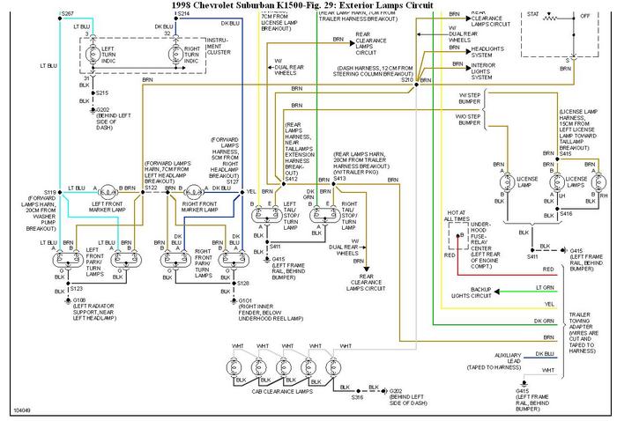This screenshot has width=617, height=421.
Task: Click the HOT AT ALL TIMES label
Action: pyautogui.click(x=457, y=216)
